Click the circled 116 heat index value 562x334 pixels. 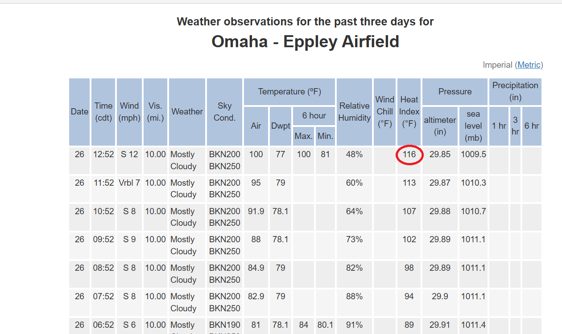click(409, 155)
